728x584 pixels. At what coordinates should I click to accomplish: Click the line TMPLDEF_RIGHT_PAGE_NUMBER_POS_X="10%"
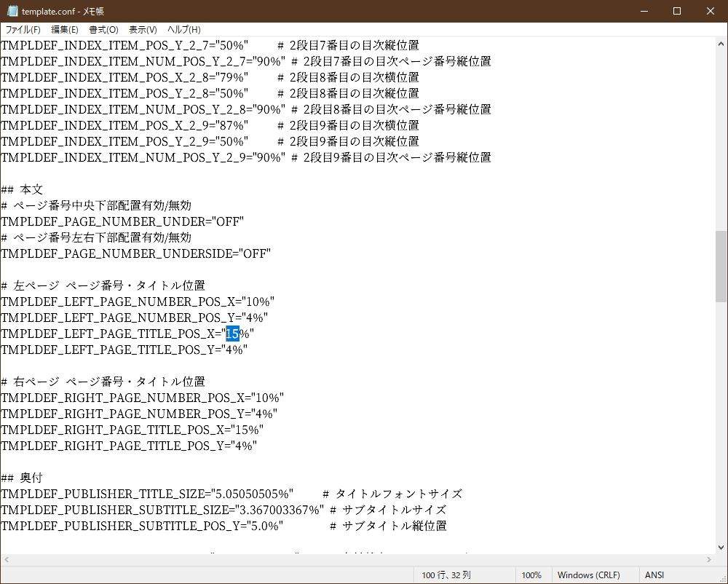(x=143, y=398)
